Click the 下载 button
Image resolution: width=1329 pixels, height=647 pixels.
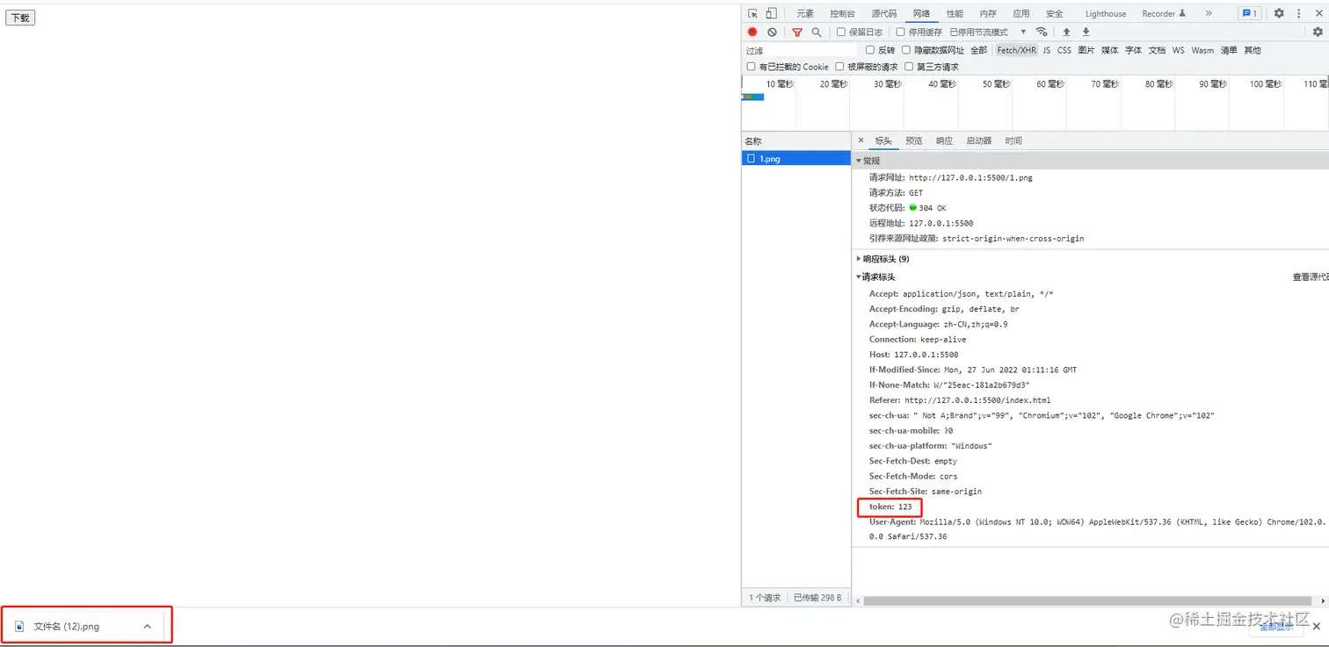click(20, 18)
